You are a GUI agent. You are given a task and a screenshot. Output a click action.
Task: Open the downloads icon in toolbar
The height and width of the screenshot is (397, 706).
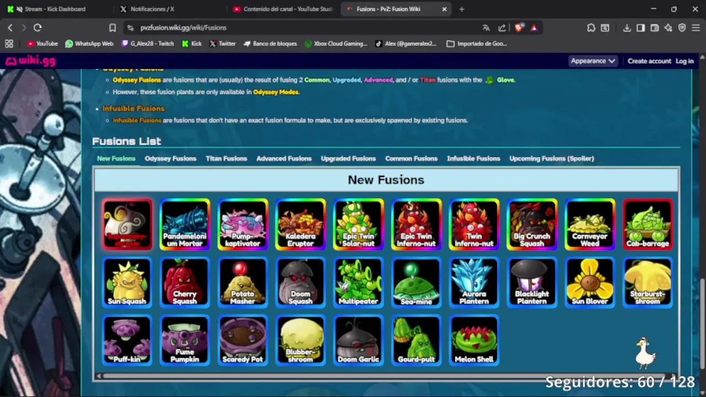point(627,28)
